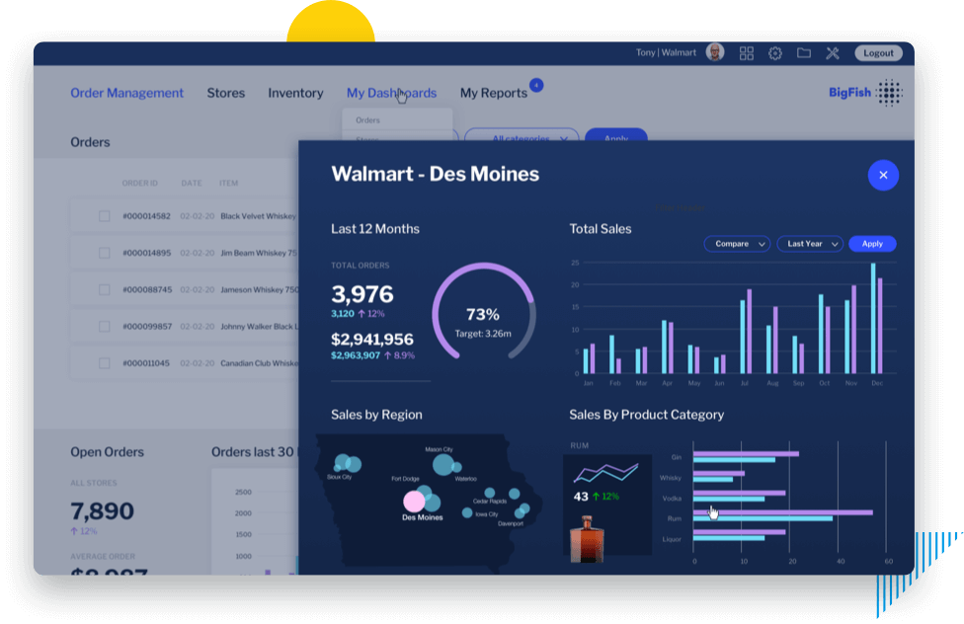Open the My Reports notification badge
This screenshot has height=624, width=964.
(x=536, y=85)
